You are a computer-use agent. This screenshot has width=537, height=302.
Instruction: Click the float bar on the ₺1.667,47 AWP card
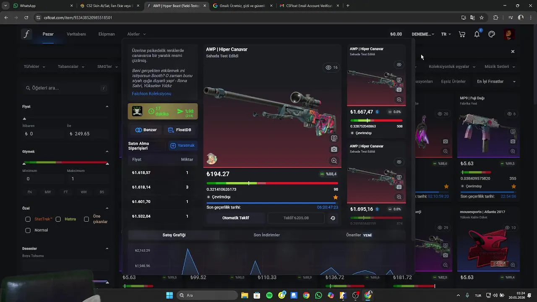click(x=376, y=120)
